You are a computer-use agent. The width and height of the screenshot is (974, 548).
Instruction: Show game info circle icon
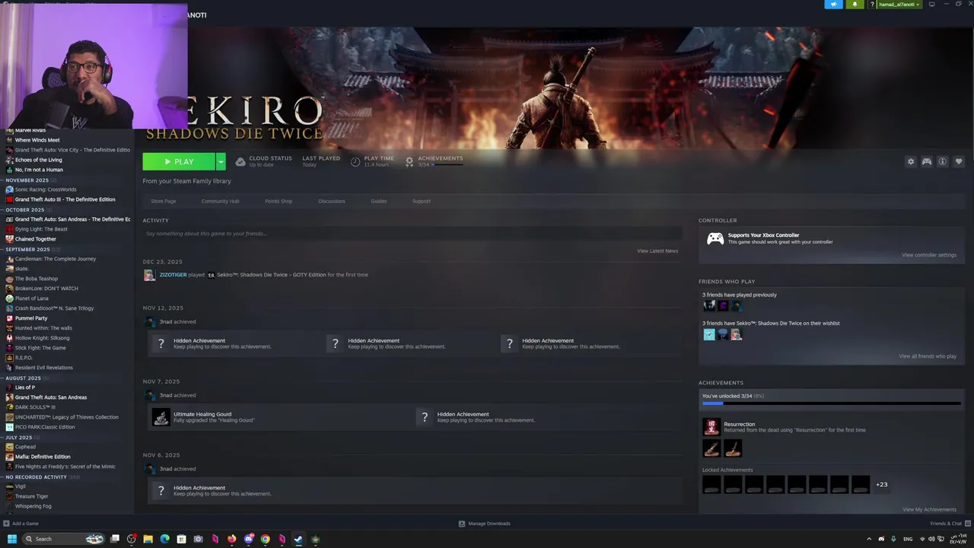pos(942,161)
